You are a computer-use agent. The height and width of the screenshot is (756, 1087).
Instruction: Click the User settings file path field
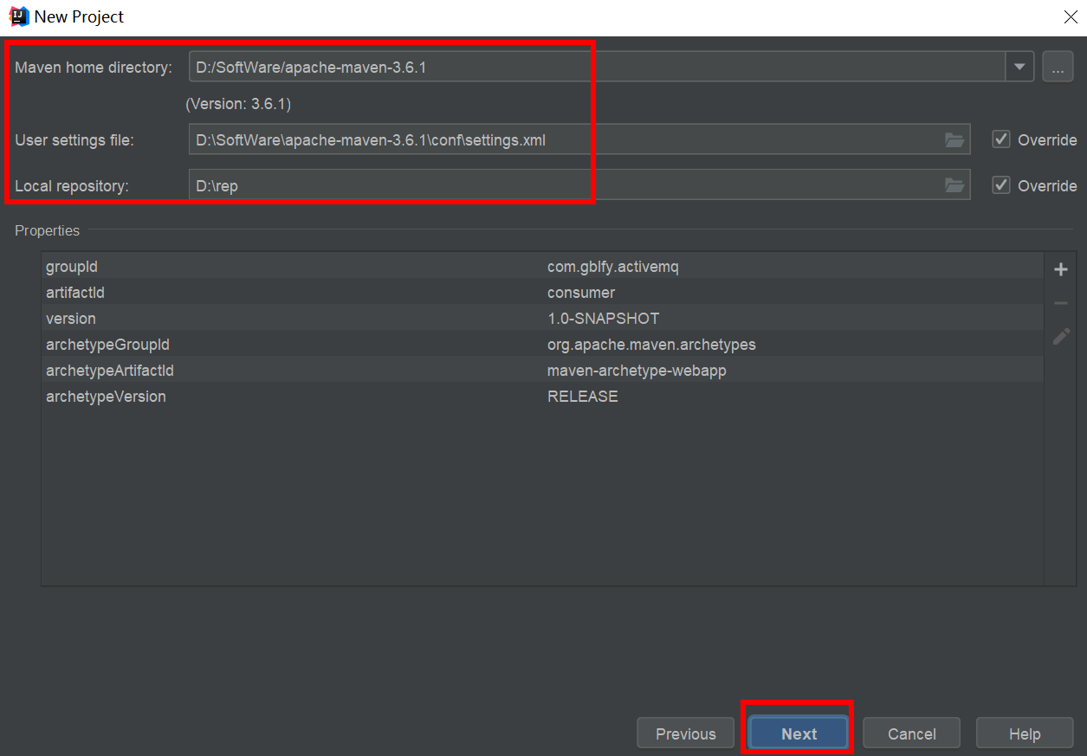[x=579, y=139]
